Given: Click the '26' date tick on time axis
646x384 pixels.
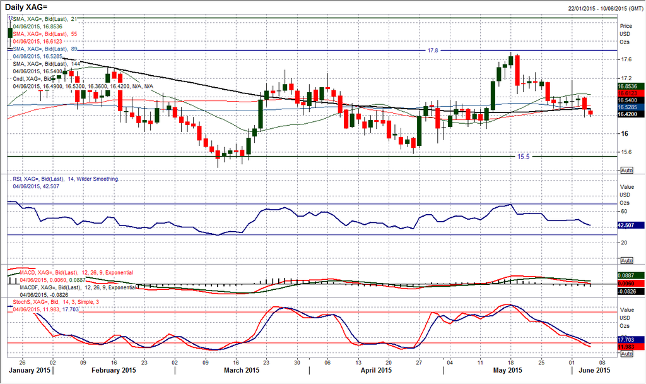Looking at the screenshot, I should pos(22,363).
